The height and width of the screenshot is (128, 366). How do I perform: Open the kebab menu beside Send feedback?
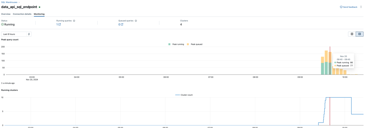coord(361,7)
